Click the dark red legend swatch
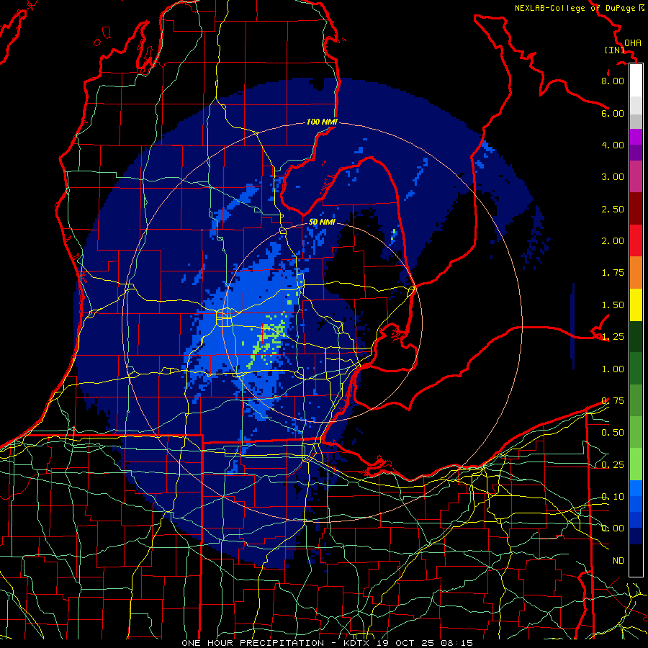The width and height of the screenshot is (648, 648). point(636,209)
